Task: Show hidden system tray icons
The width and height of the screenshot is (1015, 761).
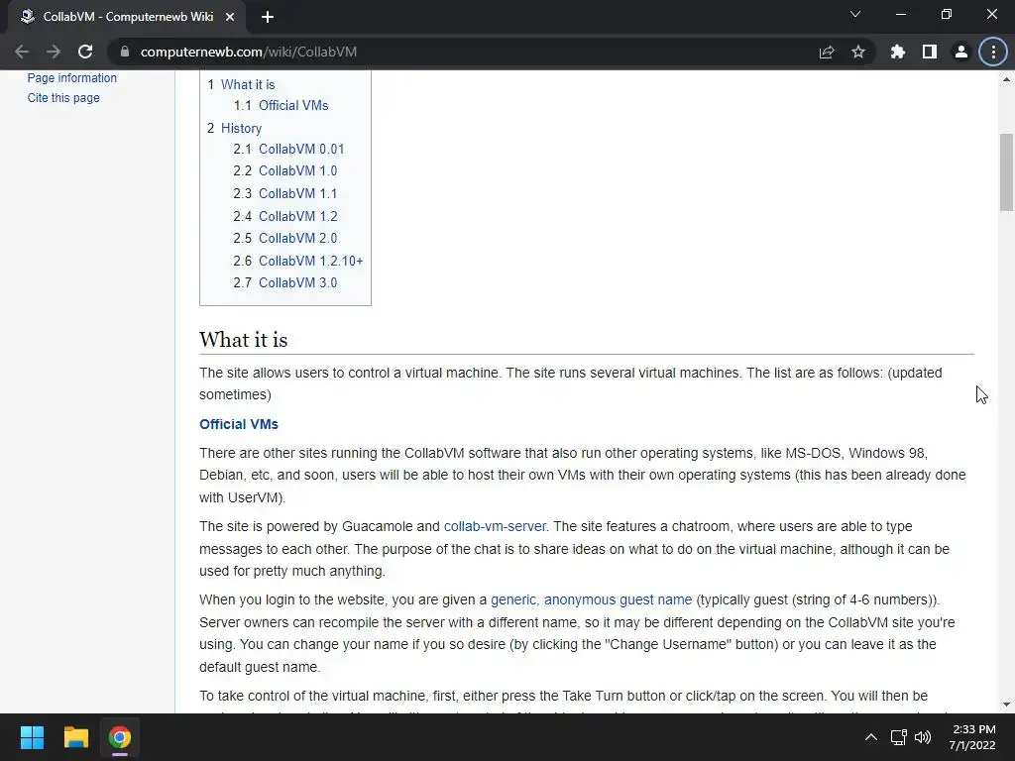Action: tap(871, 737)
